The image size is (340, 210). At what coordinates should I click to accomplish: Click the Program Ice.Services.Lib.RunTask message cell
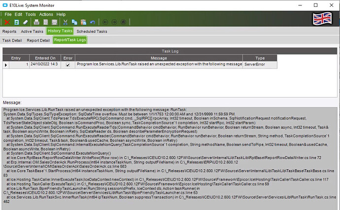point(159,65)
